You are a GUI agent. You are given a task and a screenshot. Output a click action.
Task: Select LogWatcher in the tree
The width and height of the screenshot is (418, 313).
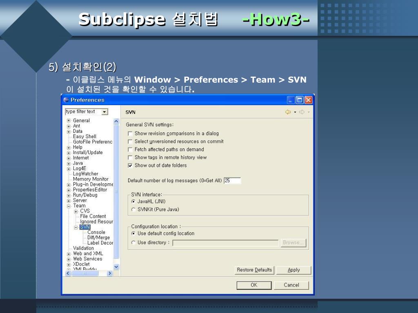pos(86,174)
